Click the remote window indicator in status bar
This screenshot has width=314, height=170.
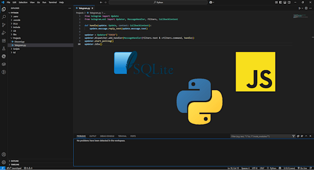click(x=3, y=168)
